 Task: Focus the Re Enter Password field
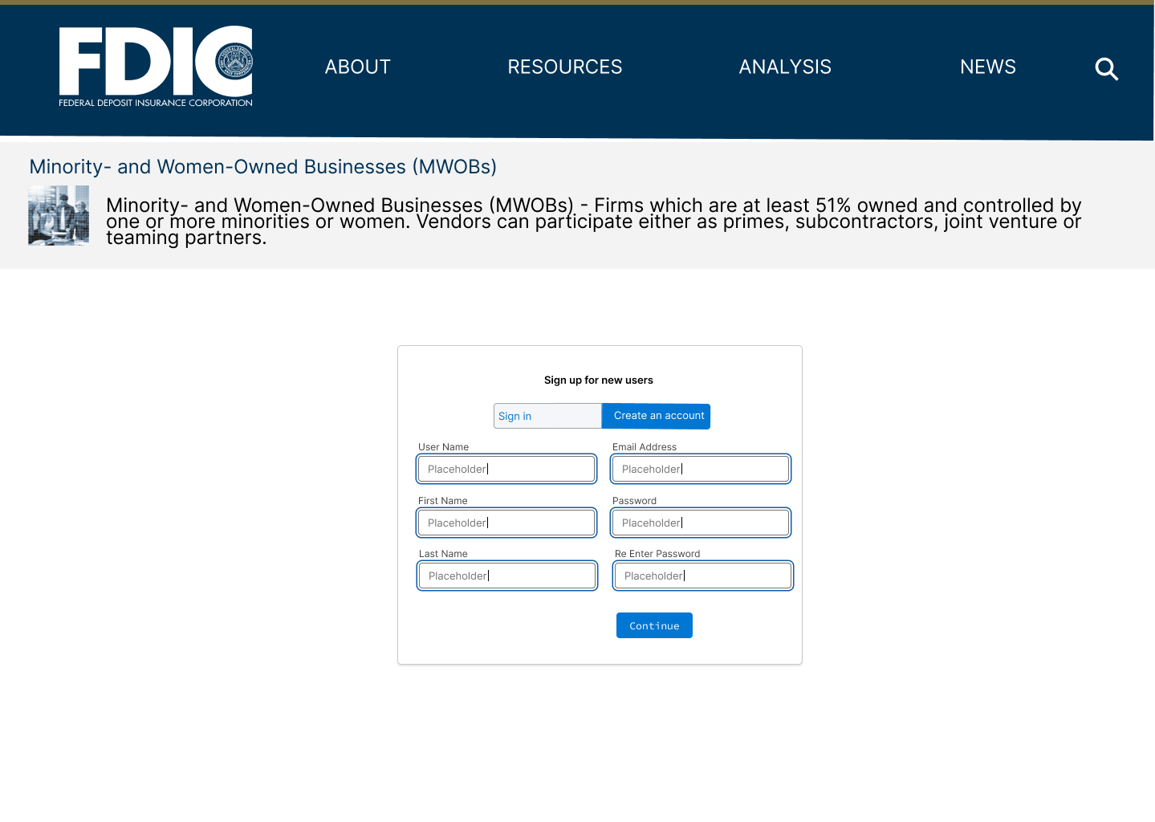pyautogui.click(x=703, y=576)
